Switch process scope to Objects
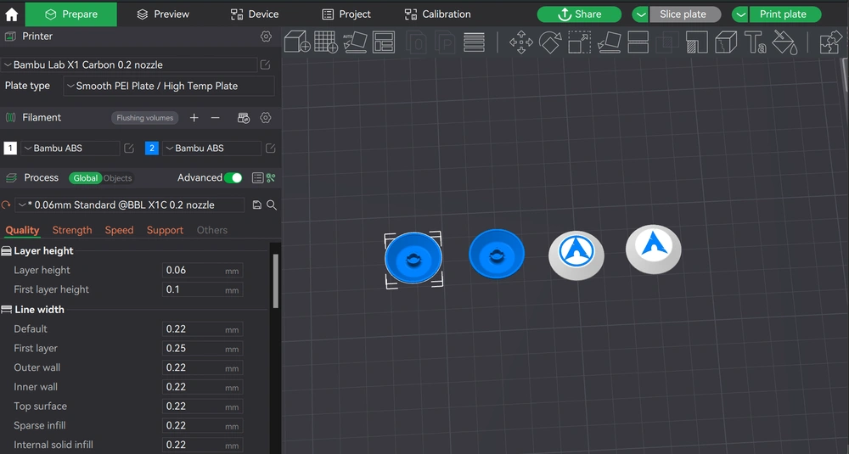849x454 pixels. (x=118, y=178)
